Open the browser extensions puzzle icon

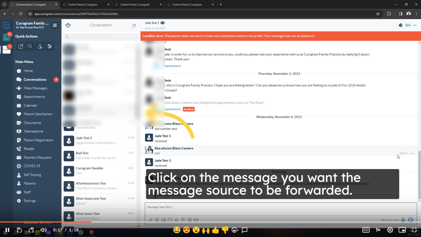tap(389, 14)
